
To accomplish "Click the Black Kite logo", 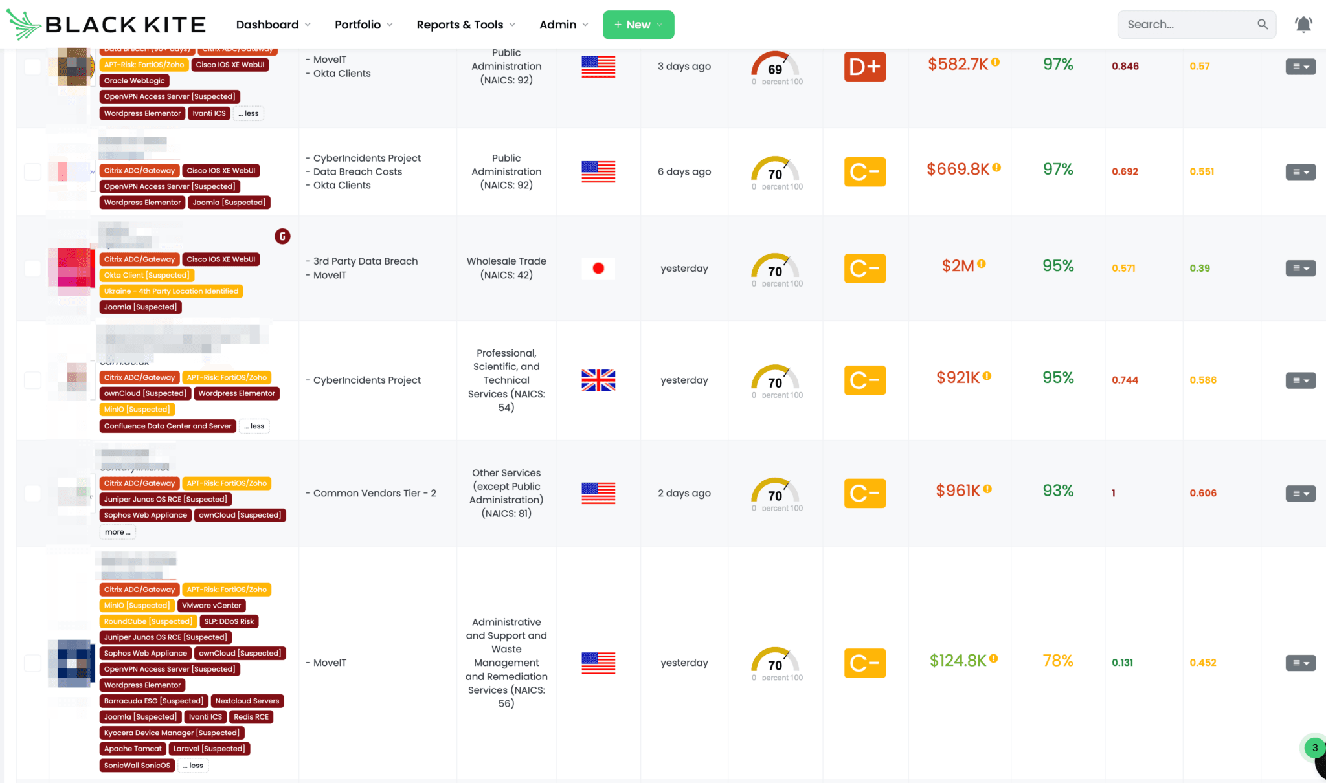I will click(x=106, y=25).
